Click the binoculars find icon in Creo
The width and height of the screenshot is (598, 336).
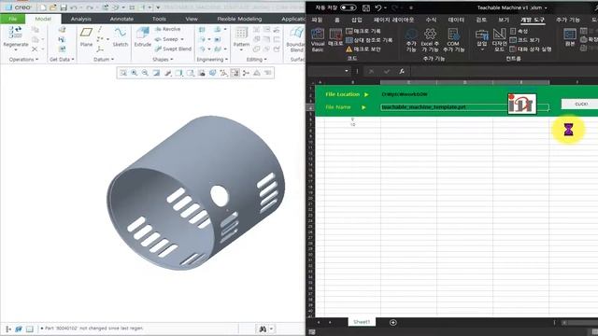pos(263,329)
